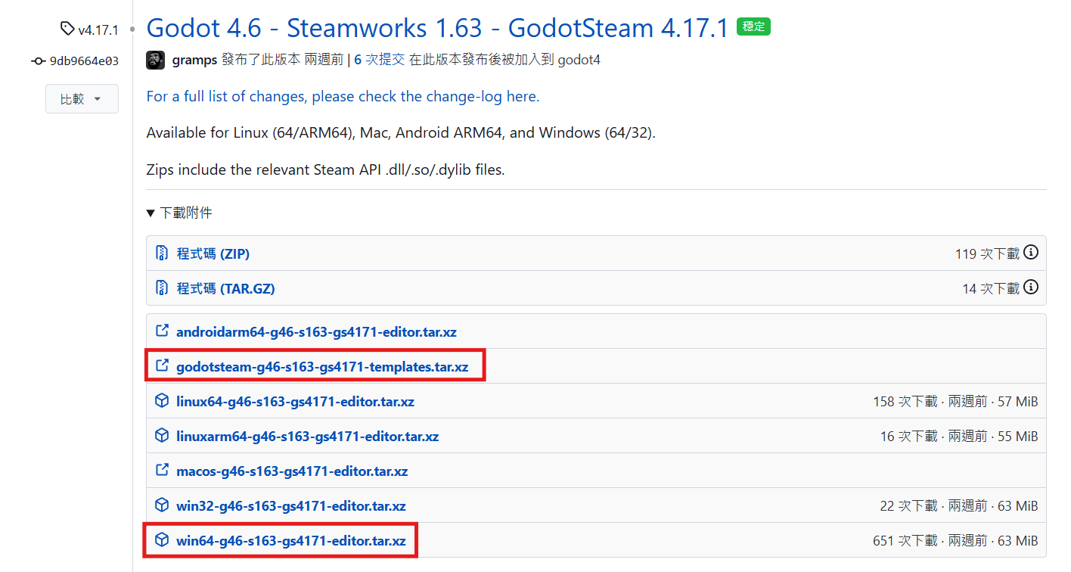Open the change-log link
Viewport: 1071px width, 572px height.
(343, 97)
